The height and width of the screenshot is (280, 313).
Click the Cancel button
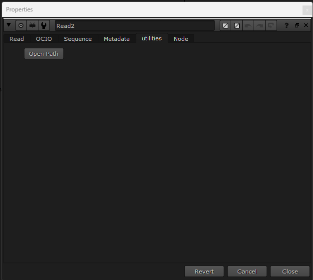[x=247, y=272]
